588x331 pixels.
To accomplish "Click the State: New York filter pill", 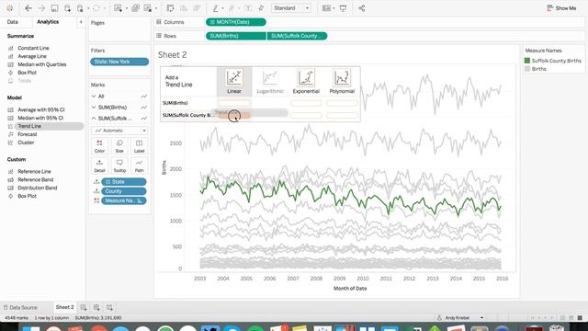I will point(119,62).
